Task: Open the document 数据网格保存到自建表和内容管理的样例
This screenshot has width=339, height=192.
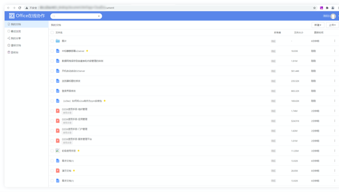Action: pos(82,61)
